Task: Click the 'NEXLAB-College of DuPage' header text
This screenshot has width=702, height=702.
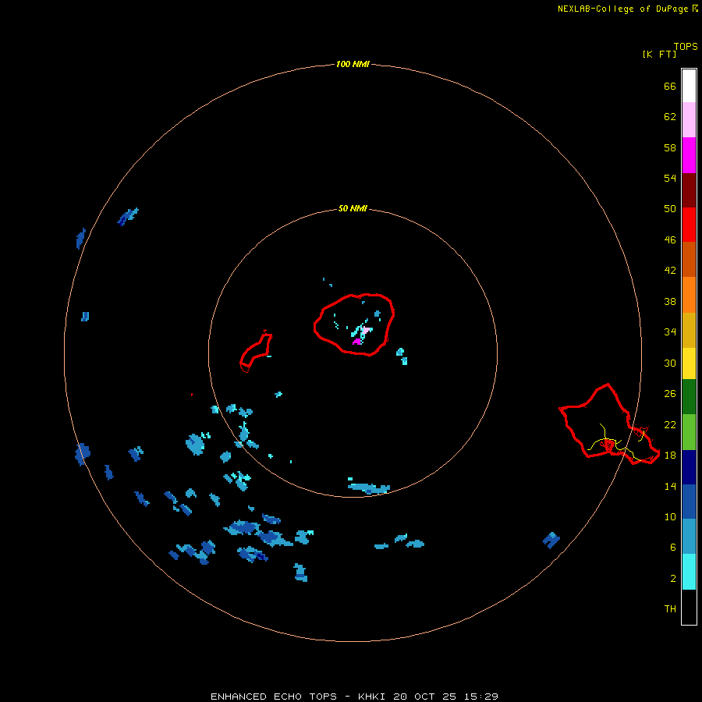Action: (x=622, y=9)
